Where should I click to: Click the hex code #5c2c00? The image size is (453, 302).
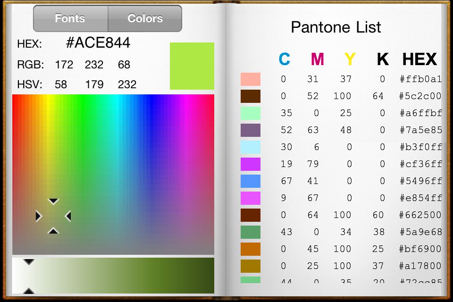tap(420, 96)
